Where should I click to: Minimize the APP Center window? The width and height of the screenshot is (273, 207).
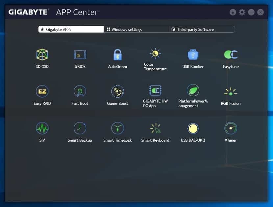click(251, 12)
